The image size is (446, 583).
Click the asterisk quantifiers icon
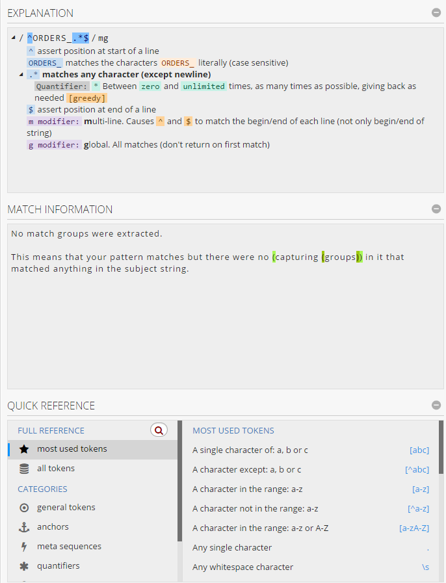click(24, 566)
